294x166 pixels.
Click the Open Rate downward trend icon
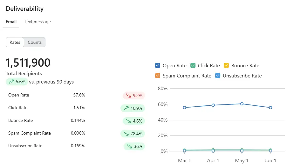pyautogui.click(x=128, y=96)
